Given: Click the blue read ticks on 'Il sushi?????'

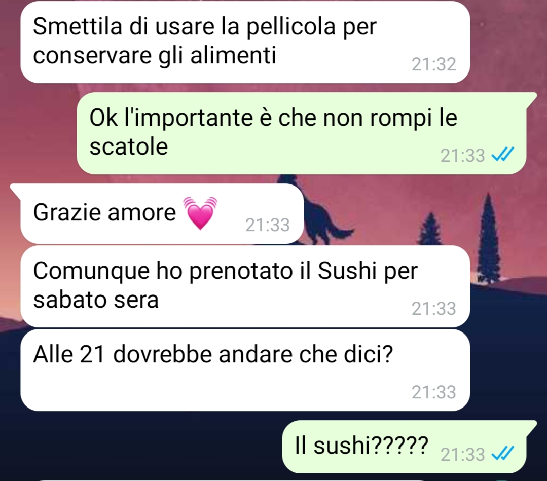Looking at the screenshot, I should click(x=502, y=454).
